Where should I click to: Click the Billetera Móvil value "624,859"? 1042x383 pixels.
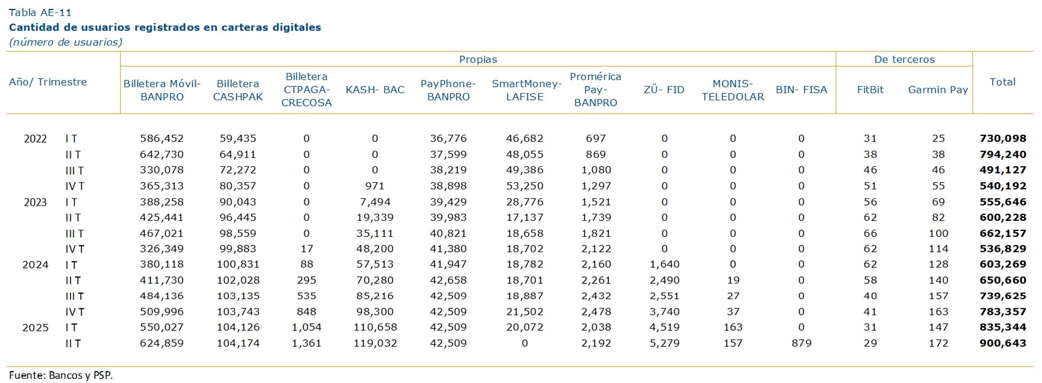162,343
